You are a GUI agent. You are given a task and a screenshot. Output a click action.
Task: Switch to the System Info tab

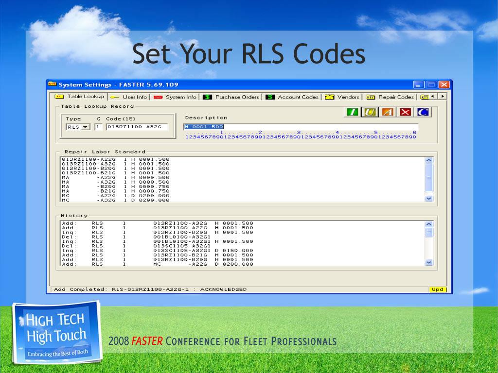[x=176, y=97]
